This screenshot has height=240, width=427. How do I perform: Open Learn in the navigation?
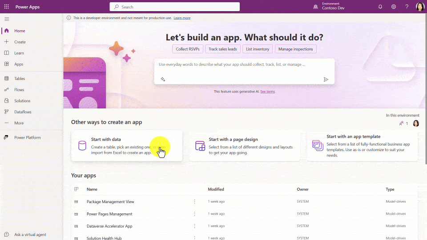(19, 53)
